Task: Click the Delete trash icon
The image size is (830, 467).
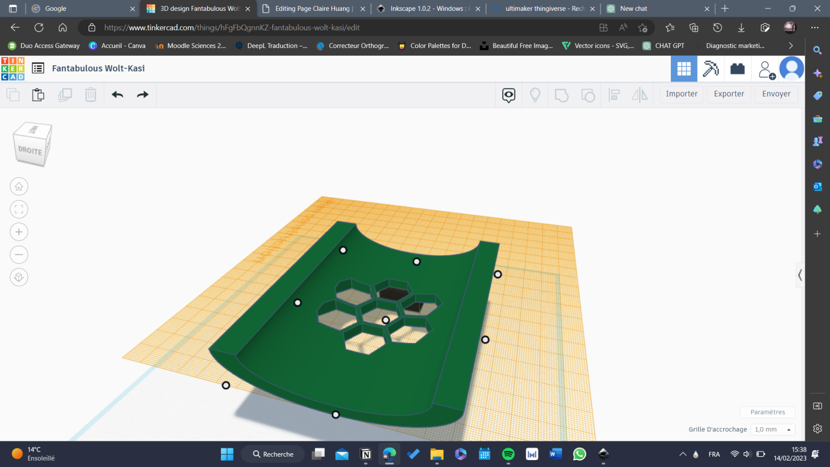Action: tap(91, 94)
